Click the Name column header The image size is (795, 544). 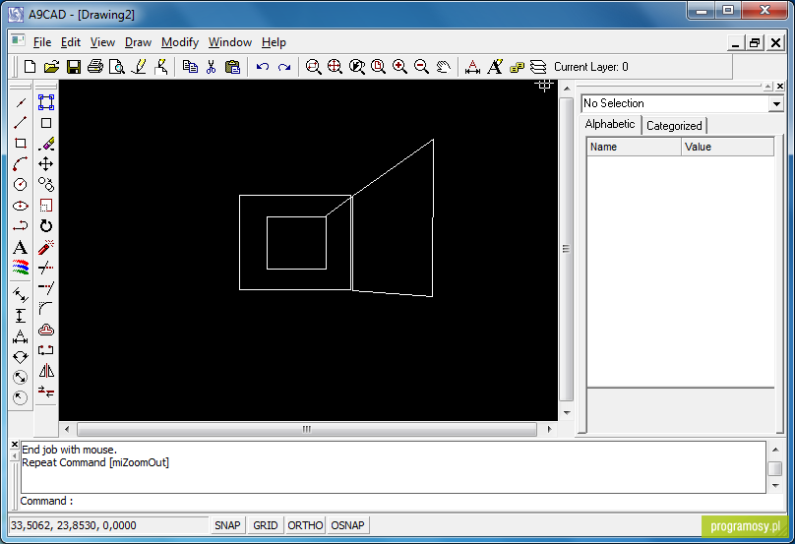point(634,147)
